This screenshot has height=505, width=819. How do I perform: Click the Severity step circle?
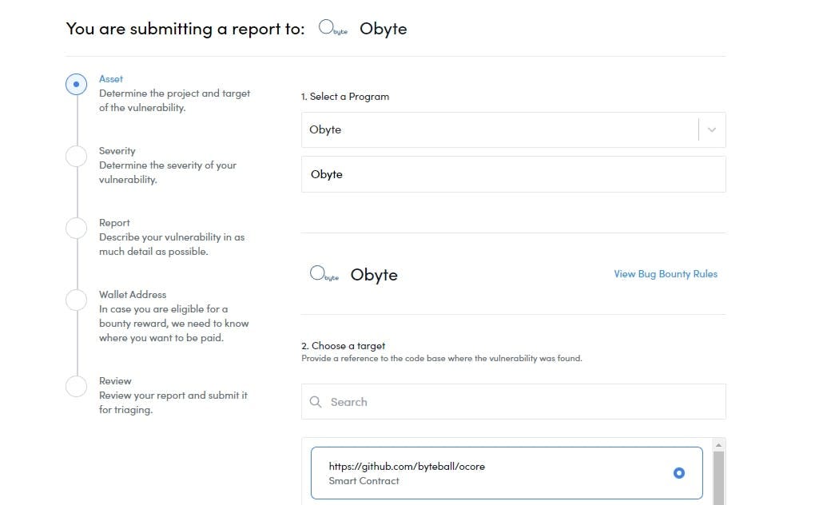[76, 156]
